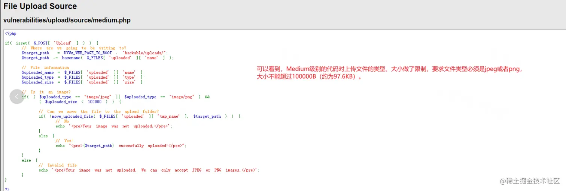566x191 pixels.
Task: Click the 'only accept JPEG or PNG' echo line
Action: [149, 170]
